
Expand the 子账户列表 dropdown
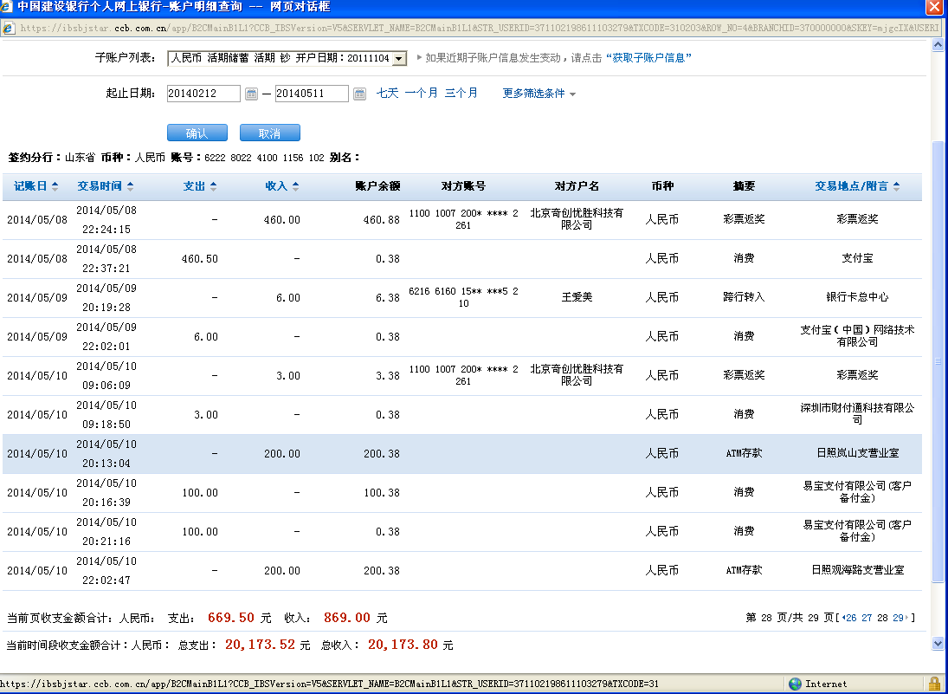398,59
